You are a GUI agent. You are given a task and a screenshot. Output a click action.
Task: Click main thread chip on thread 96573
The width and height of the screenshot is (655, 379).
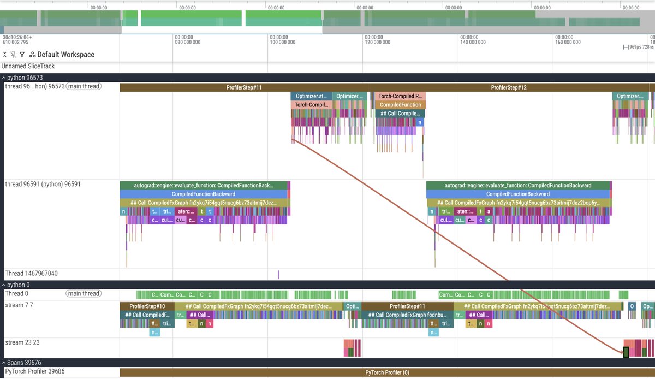point(83,86)
